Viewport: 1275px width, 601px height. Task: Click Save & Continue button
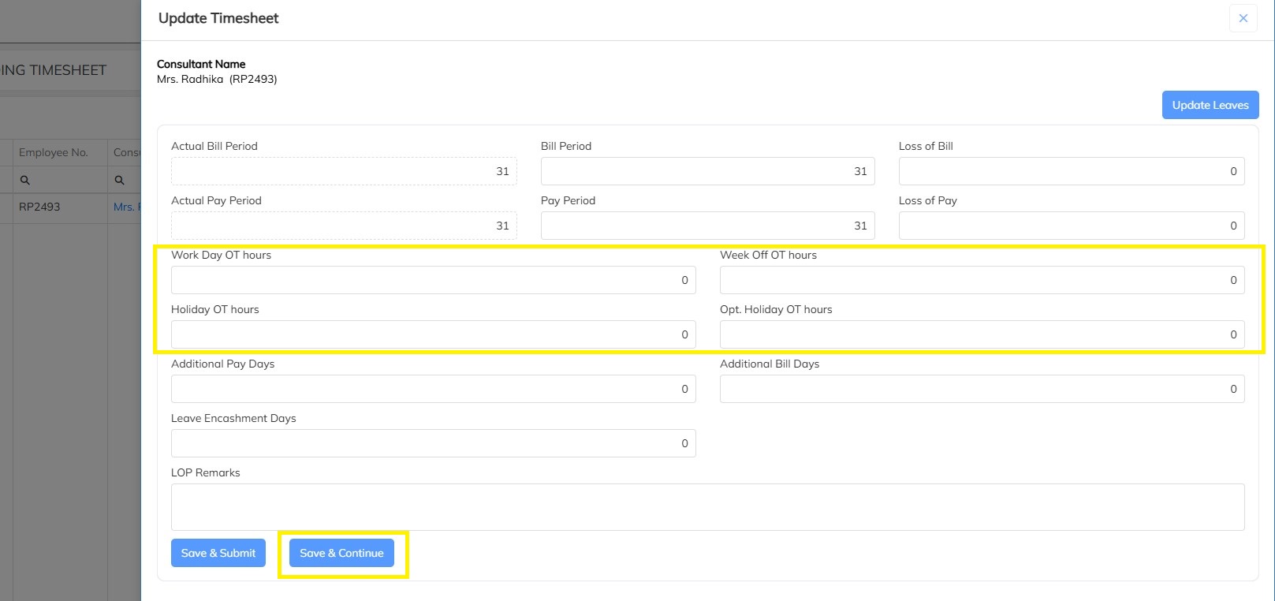pos(341,553)
